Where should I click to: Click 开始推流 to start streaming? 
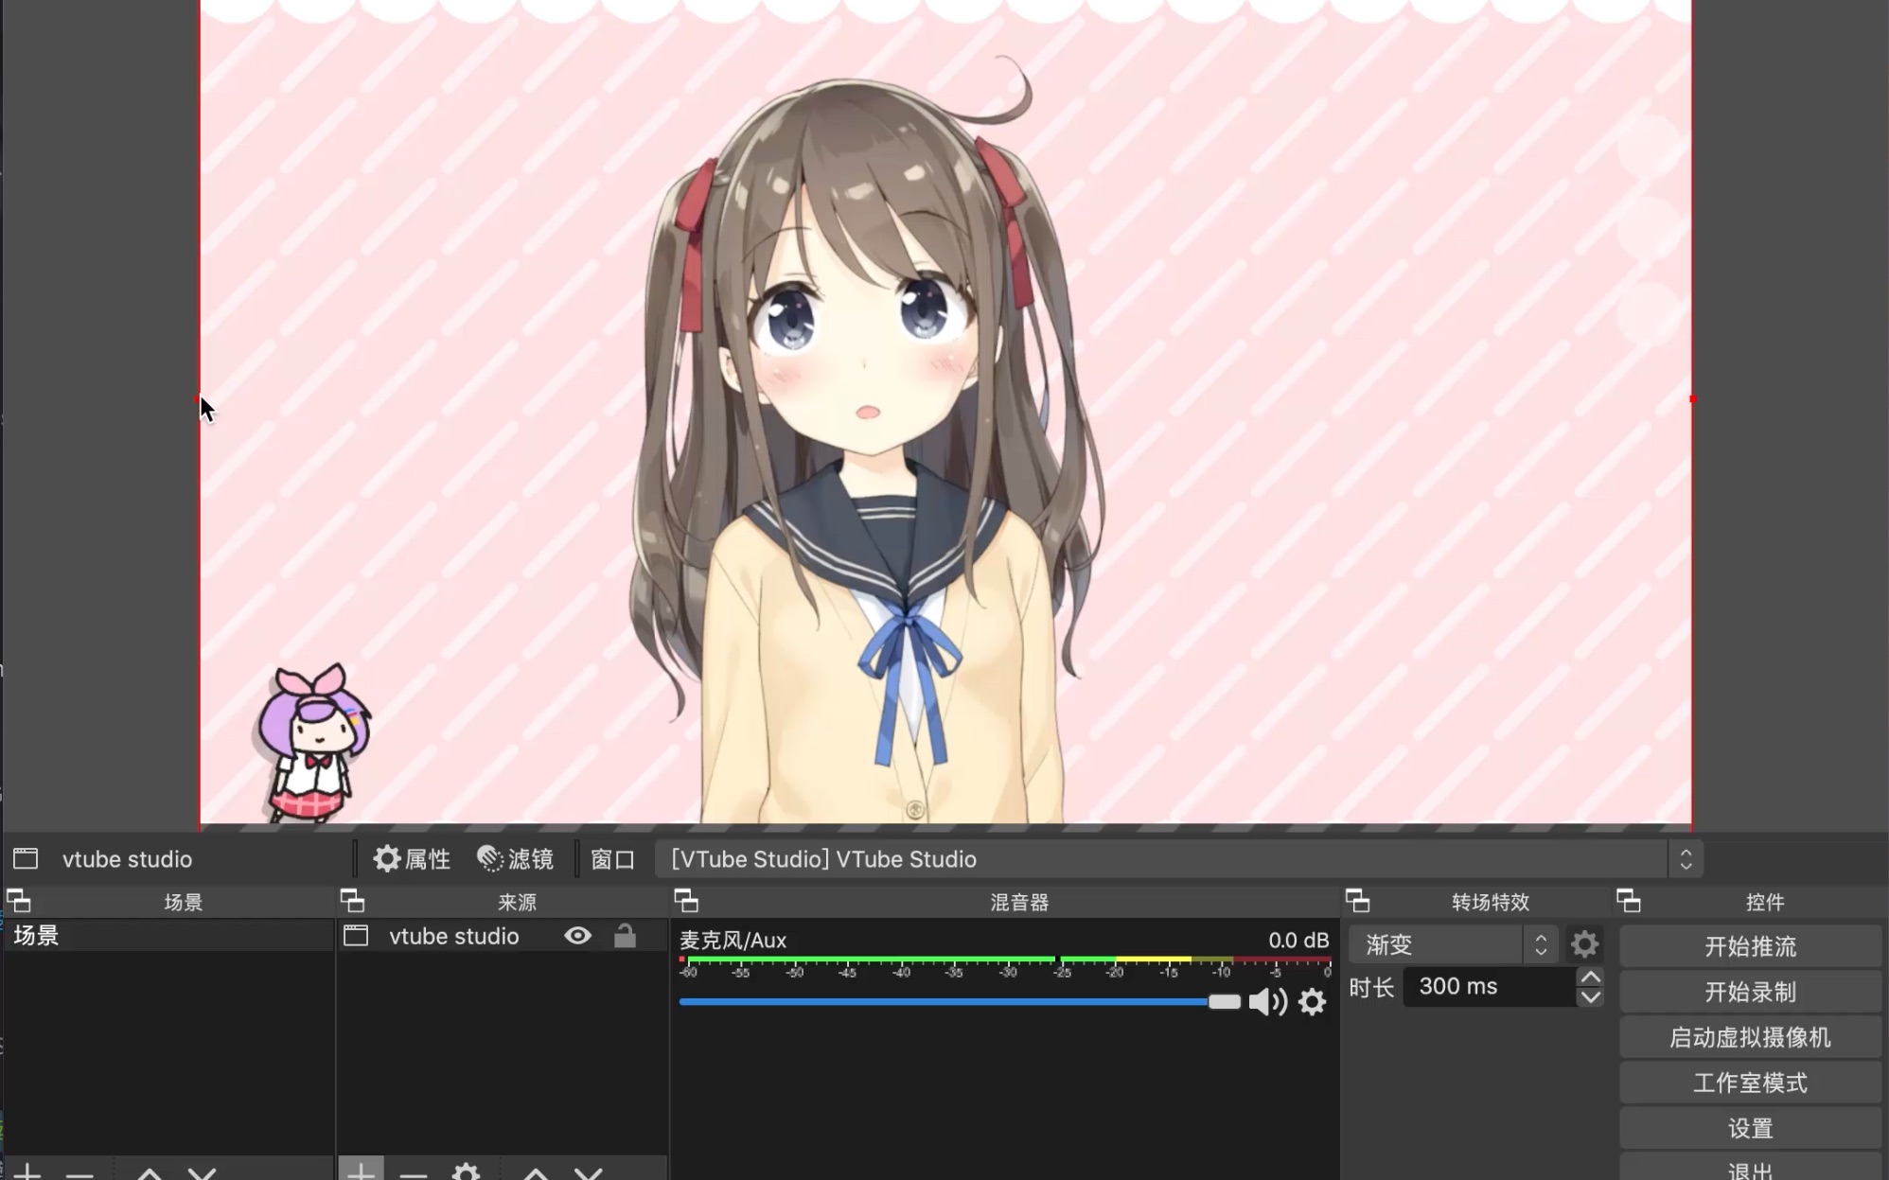coord(1749,945)
